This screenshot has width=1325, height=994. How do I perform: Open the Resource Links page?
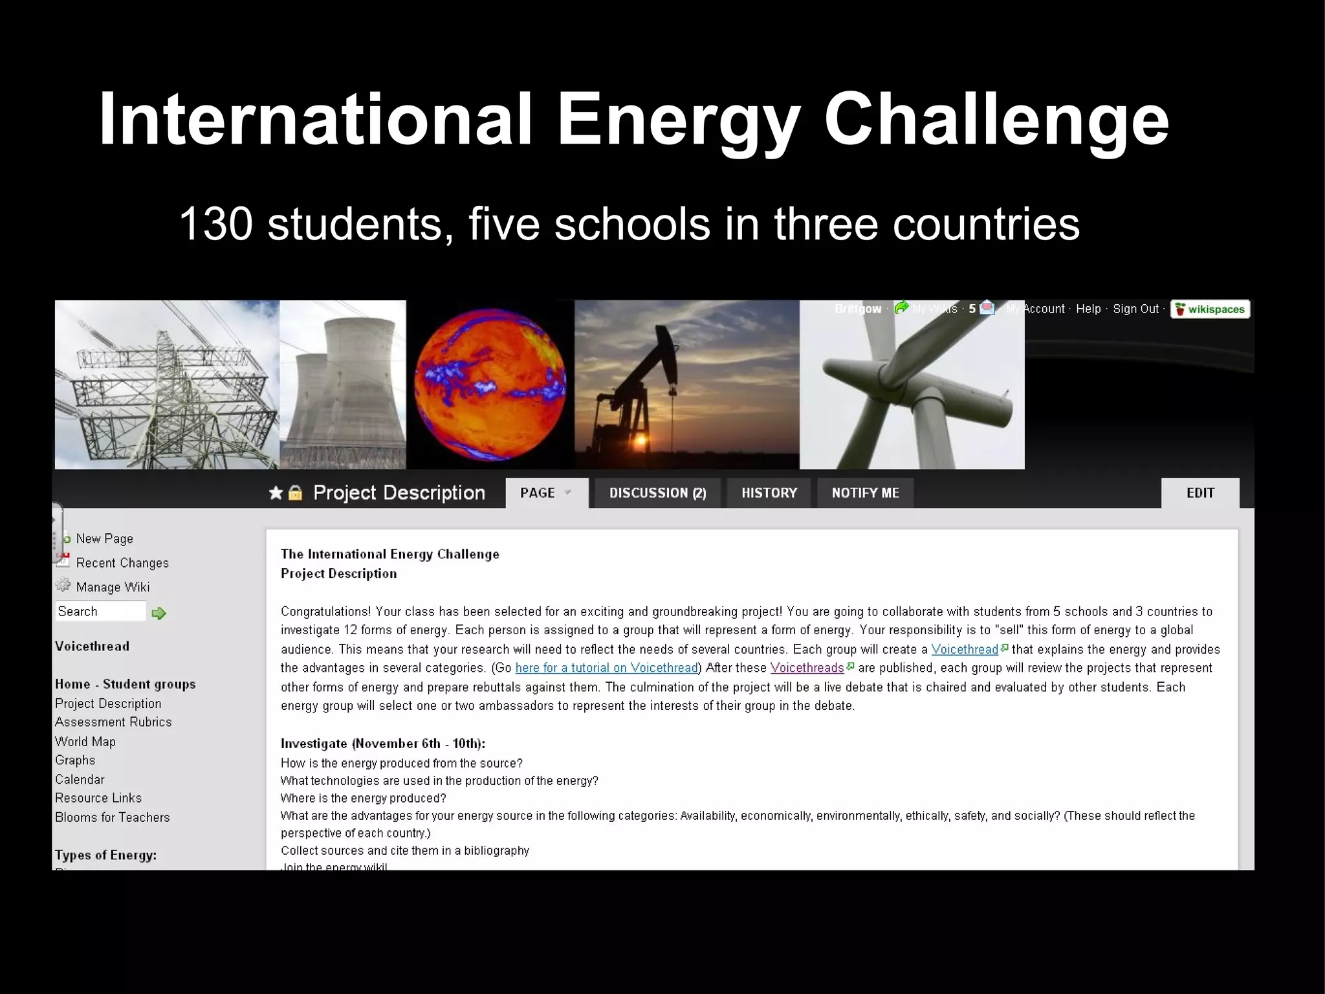pyautogui.click(x=98, y=798)
